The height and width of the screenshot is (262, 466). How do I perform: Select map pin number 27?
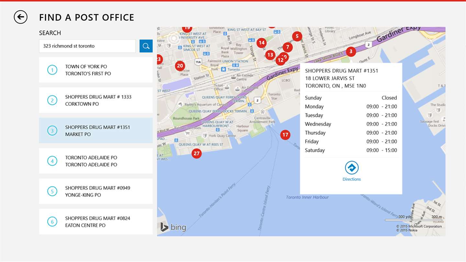click(x=196, y=153)
